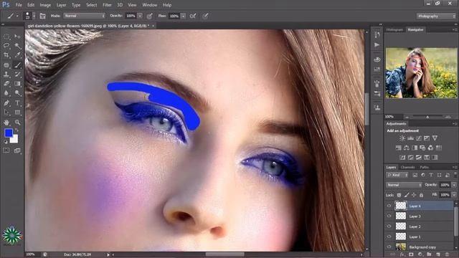Adjust the Navigator zoom slider
Screen dimensions: 459x258
click(427, 117)
